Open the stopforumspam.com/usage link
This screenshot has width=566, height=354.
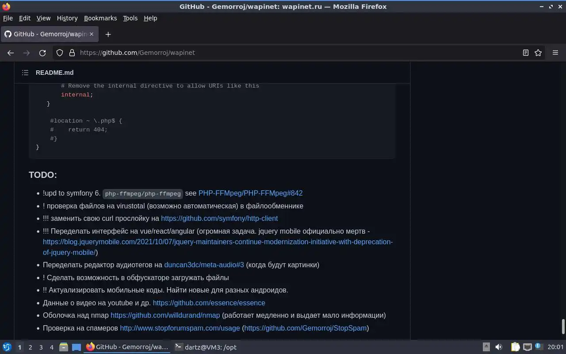[x=180, y=328]
